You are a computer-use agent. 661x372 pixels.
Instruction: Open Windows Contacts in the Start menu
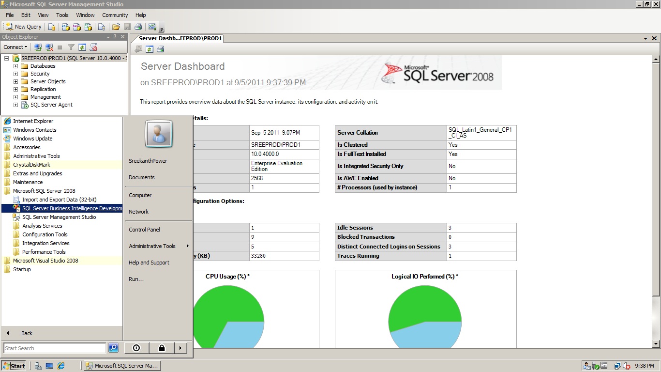62,130
